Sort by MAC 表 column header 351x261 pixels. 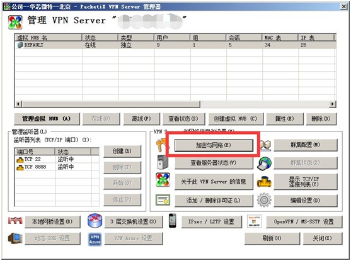280,38
